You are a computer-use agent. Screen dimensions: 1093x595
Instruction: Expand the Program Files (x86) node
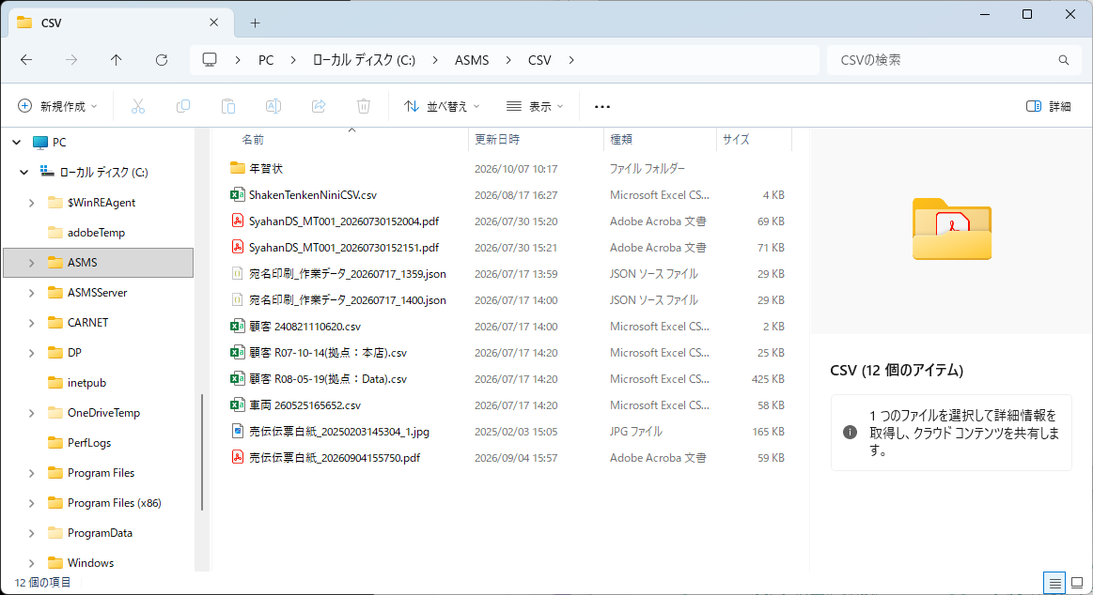tap(31, 503)
